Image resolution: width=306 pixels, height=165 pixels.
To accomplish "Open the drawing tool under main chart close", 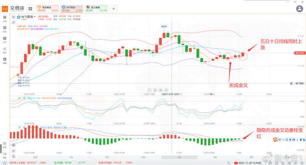I will point(14,22).
